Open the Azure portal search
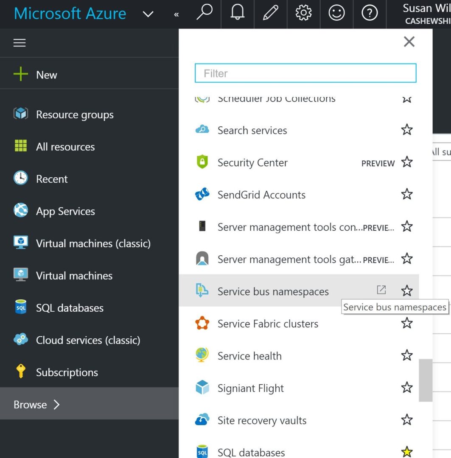 pos(204,13)
